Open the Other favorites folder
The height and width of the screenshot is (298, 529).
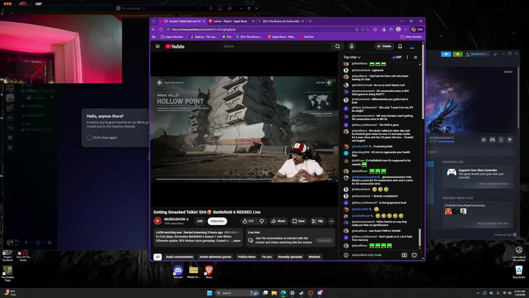[x=411, y=37]
